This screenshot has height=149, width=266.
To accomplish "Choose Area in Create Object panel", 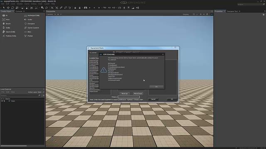I will (x=6, y=19).
